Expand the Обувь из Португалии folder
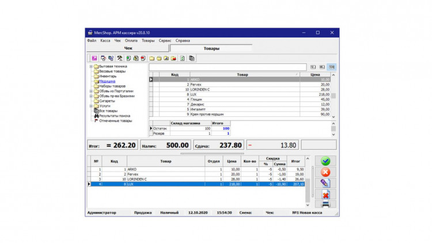Screen dimensions: 432x243 tap(90, 91)
